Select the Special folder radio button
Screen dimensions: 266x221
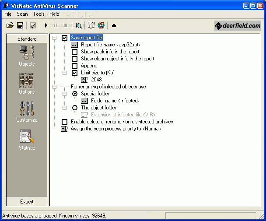point(75,94)
